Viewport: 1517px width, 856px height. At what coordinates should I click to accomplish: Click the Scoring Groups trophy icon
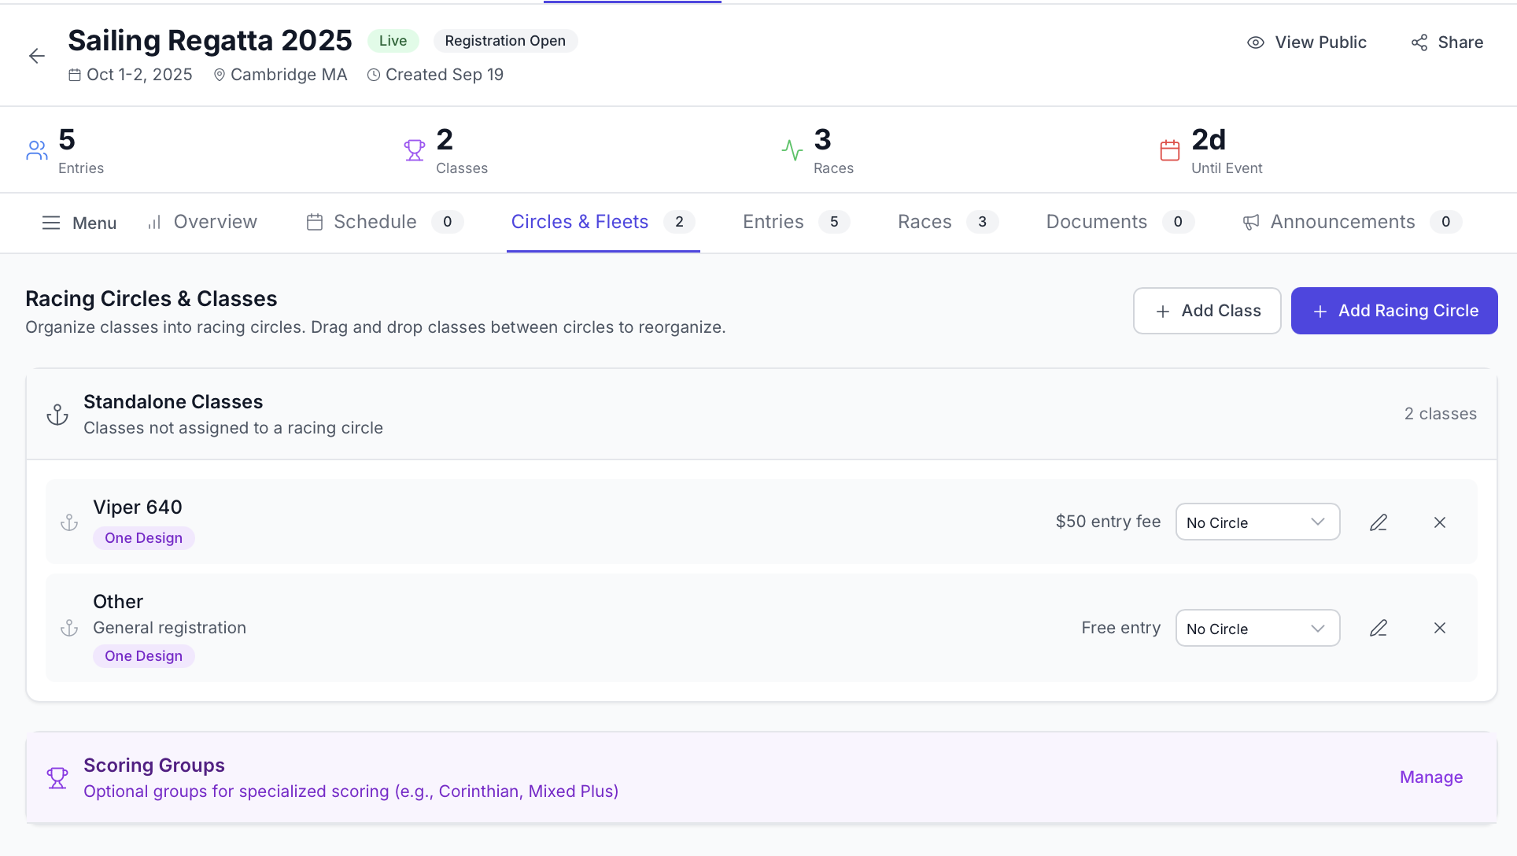click(57, 778)
